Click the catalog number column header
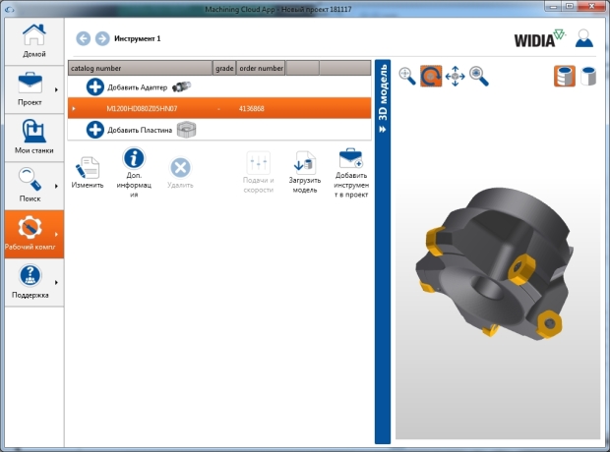The image size is (610, 452). click(140, 68)
